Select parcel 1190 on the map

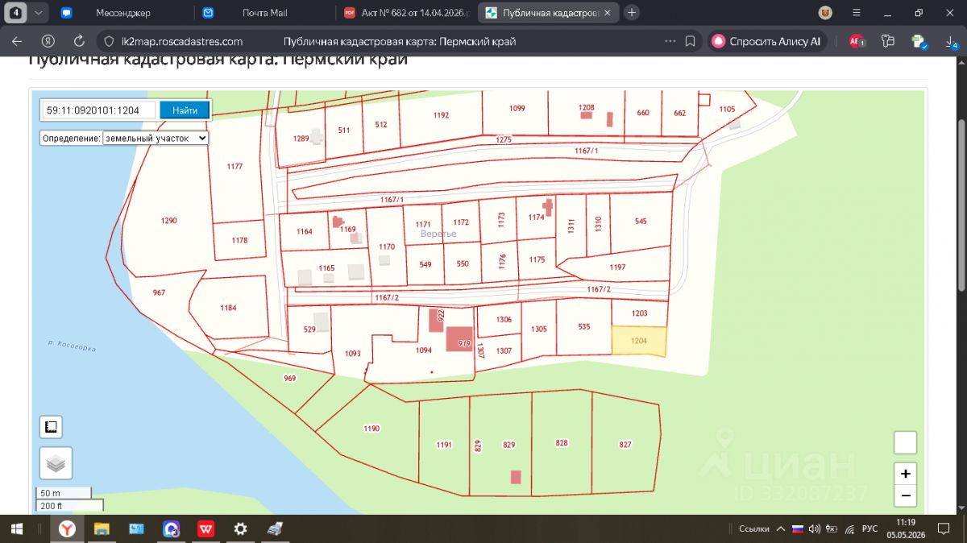point(371,429)
